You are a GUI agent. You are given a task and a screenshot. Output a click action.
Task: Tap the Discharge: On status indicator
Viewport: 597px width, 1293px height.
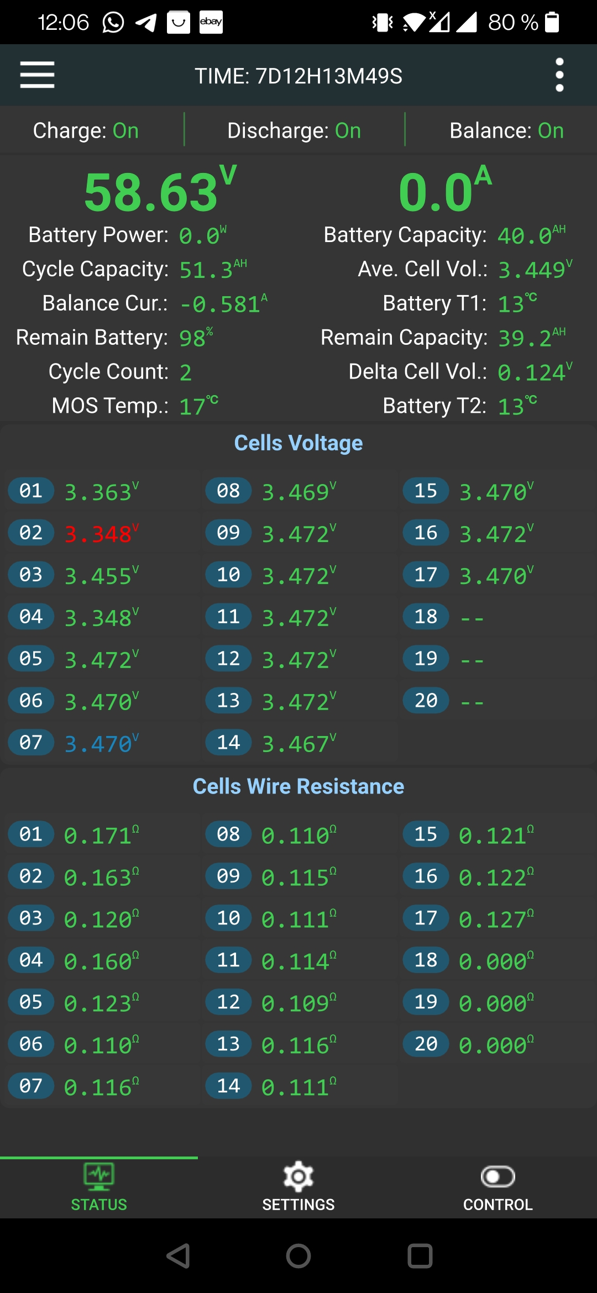click(294, 131)
